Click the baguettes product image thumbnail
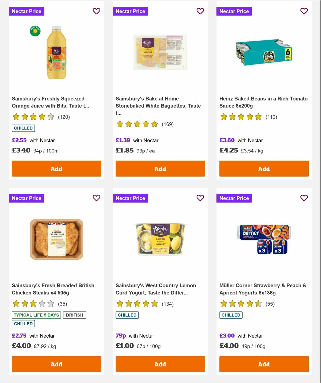The height and width of the screenshot is (383, 321). click(160, 53)
